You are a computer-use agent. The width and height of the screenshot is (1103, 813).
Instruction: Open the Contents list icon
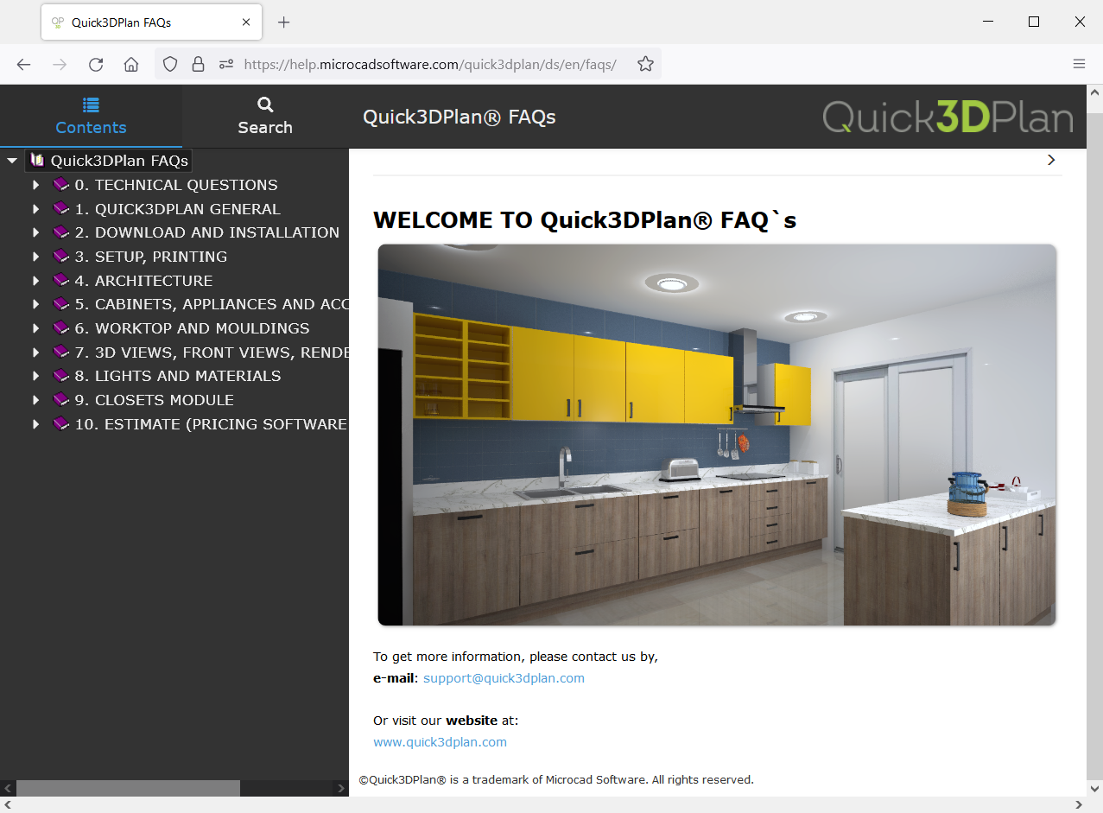[90, 105]
